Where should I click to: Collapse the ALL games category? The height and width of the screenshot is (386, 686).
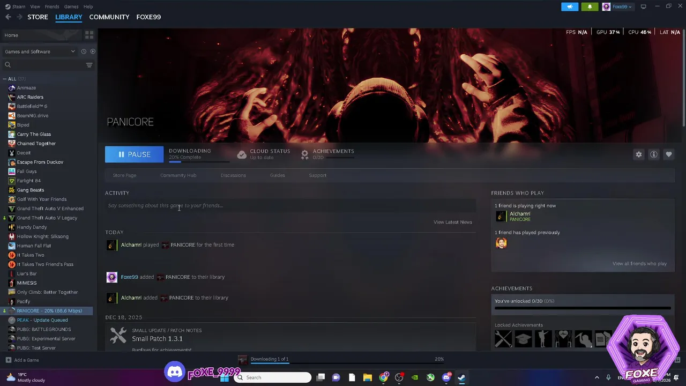(x=5, y=79)
